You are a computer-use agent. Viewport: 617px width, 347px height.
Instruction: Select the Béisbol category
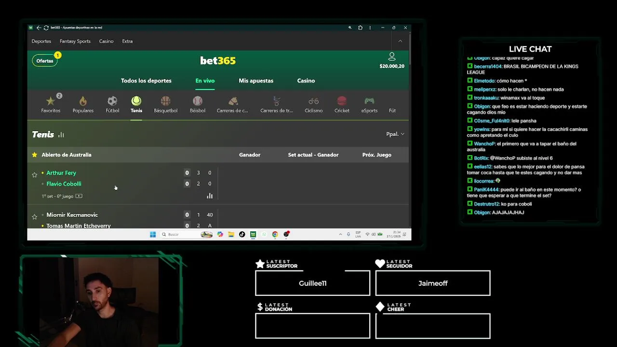(198, 104)
